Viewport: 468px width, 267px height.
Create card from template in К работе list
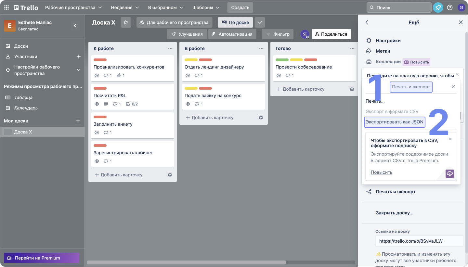[x=170, y=175]
